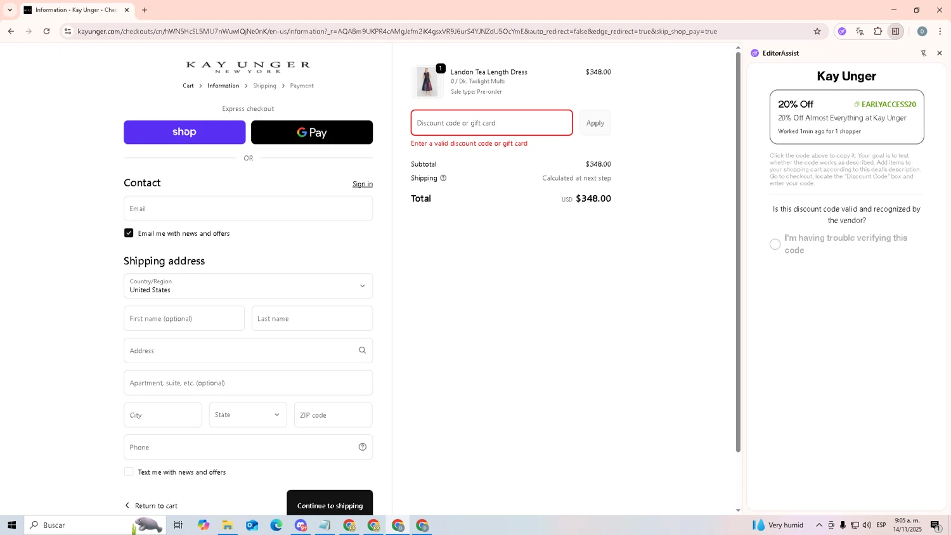
Task: Open the State dropdown
Action: pos(248,415)
